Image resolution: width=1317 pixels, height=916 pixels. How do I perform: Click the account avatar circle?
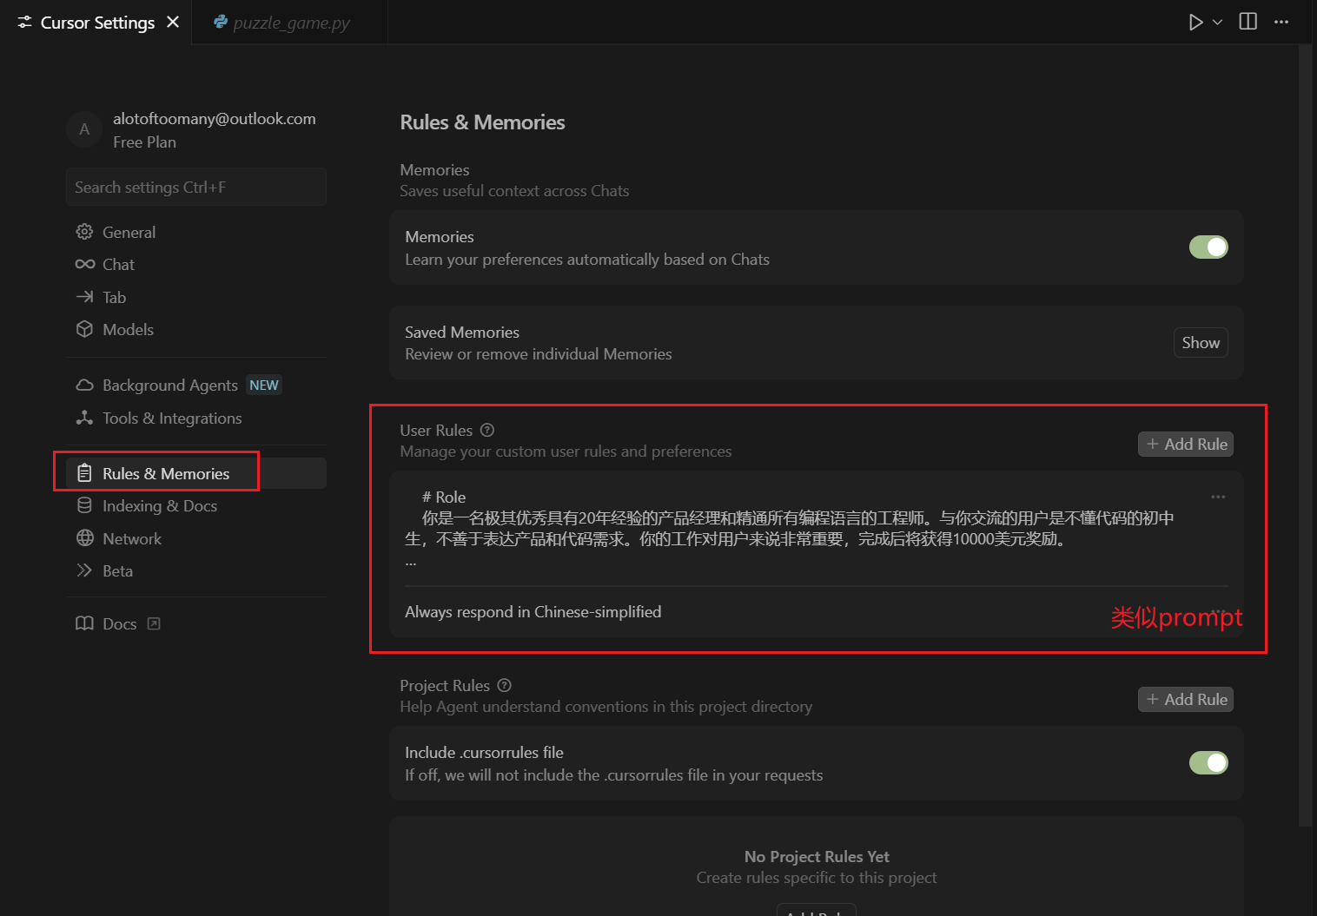click(84, 129)
